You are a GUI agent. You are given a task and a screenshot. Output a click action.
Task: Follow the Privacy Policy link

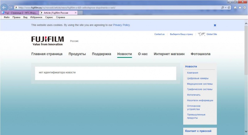(121, 25)
